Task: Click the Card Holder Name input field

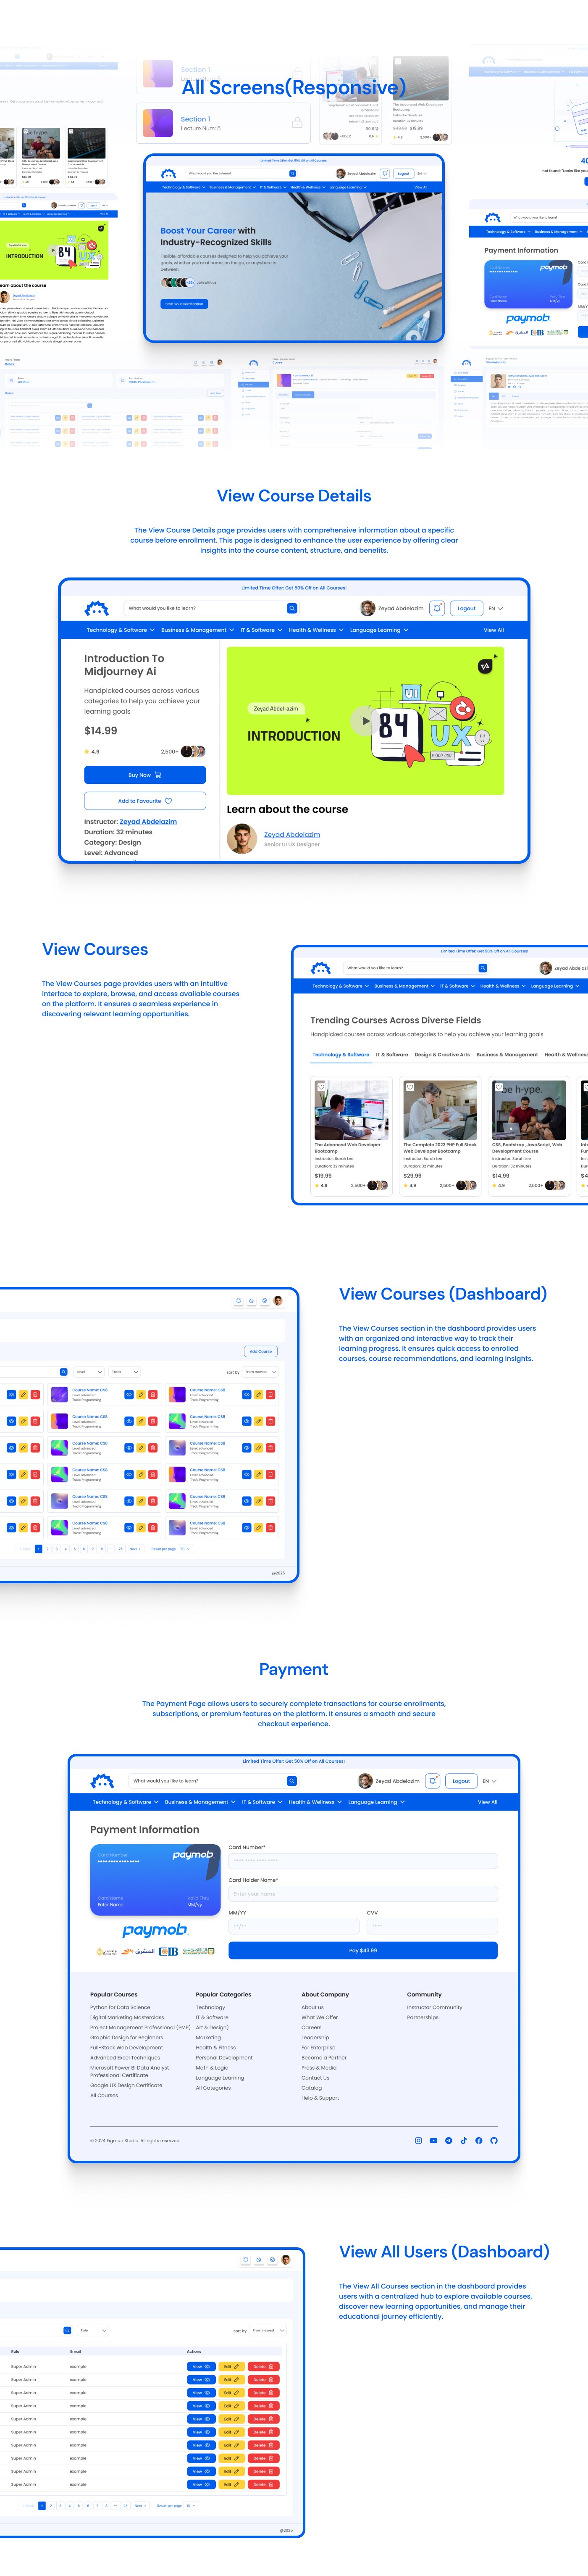Action: coord(363,1894)
